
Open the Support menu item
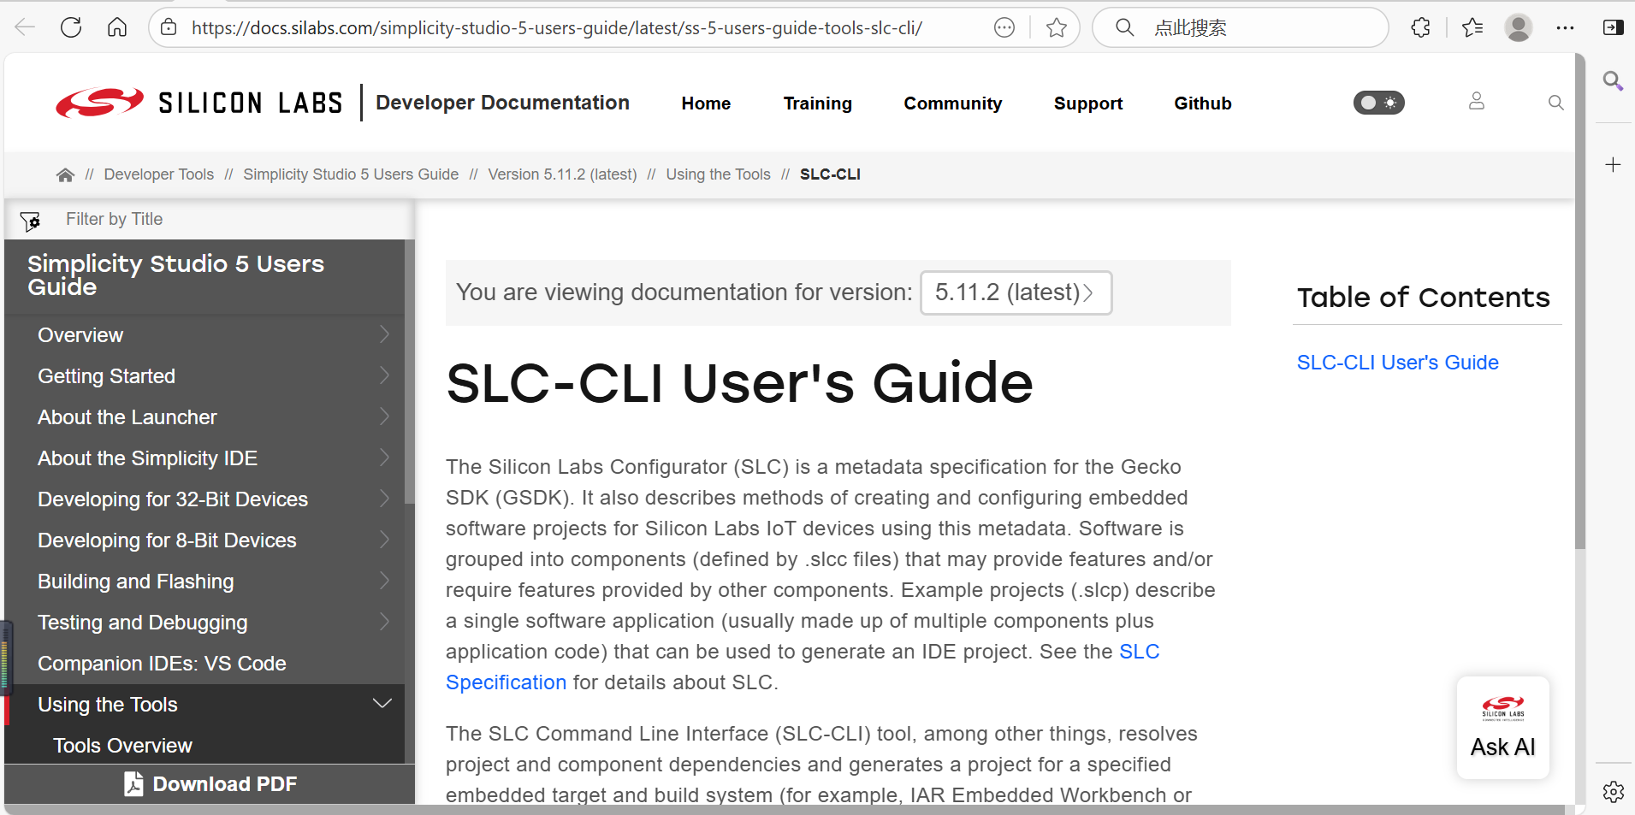(1087, 103)
